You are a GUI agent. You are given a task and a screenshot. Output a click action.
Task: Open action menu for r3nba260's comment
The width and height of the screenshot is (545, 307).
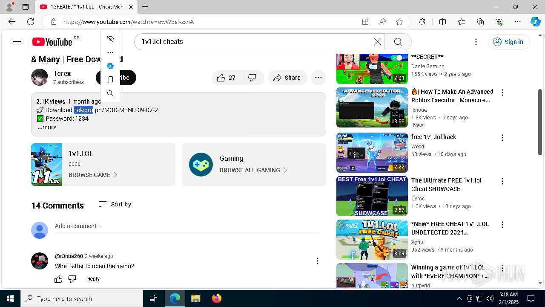tap(318, 261)
